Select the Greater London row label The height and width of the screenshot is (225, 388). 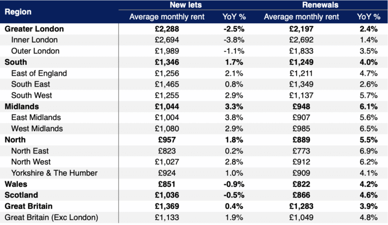point(33,29)
